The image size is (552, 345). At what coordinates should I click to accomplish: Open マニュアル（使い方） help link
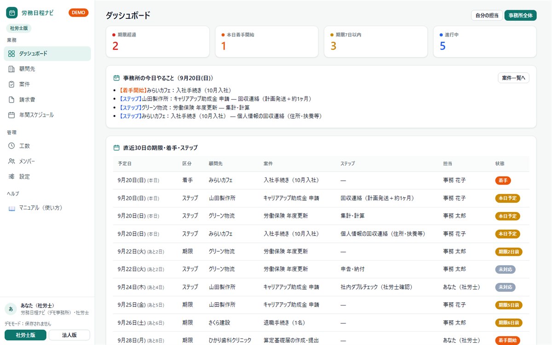coord(47,208)
